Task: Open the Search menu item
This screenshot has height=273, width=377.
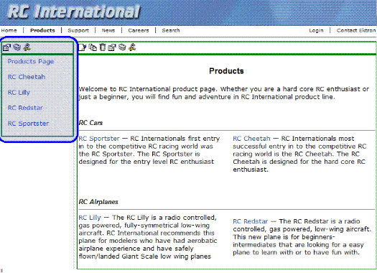Action: coord(171,31)
